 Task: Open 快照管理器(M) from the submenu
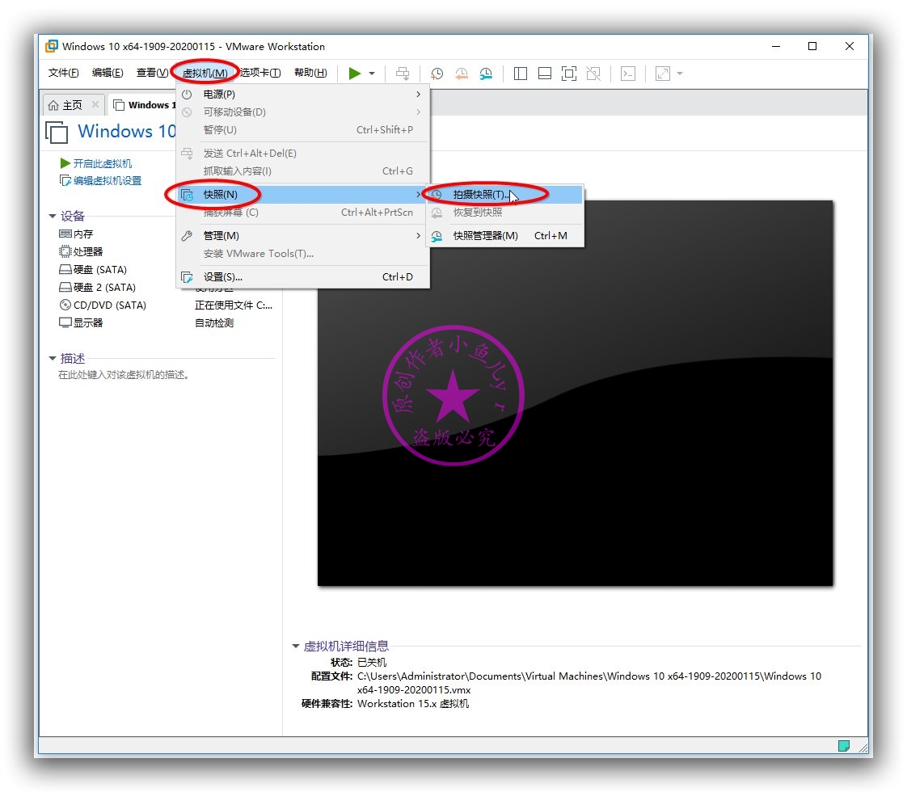click(505, 236)
